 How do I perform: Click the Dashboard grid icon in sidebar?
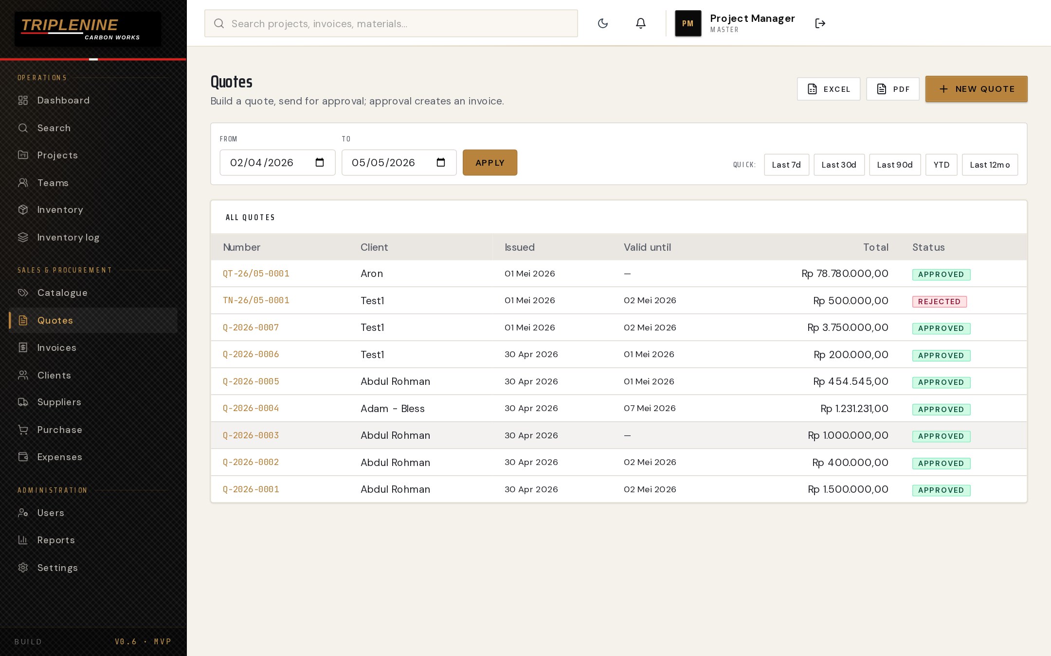(x=23, y=101)
